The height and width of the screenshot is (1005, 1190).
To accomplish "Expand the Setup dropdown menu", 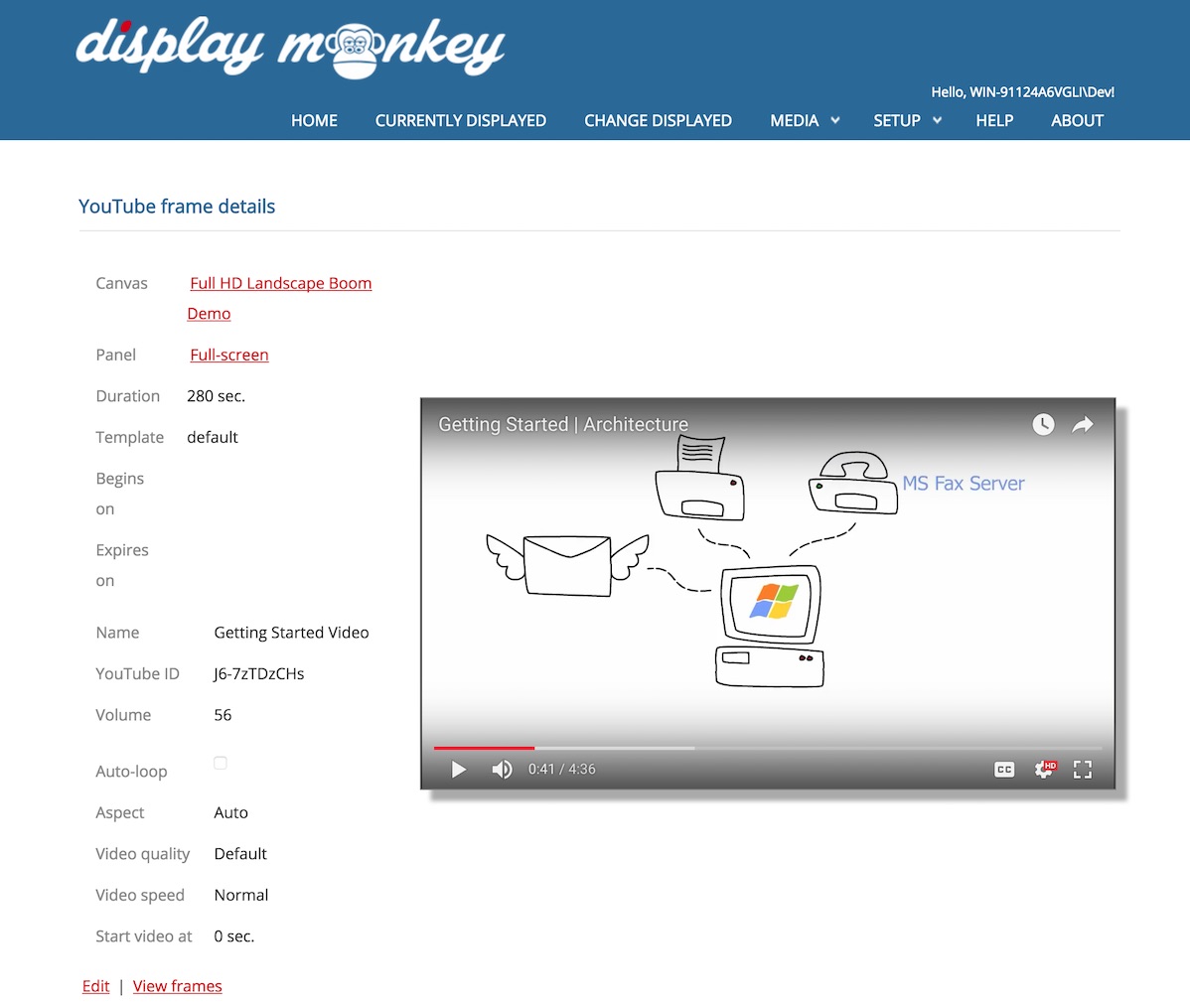I will (907, 120).
